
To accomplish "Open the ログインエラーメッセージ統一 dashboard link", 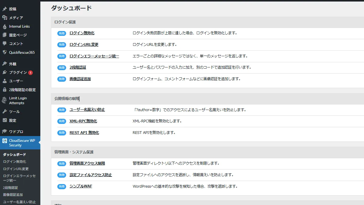I will [x=94, y=56].
